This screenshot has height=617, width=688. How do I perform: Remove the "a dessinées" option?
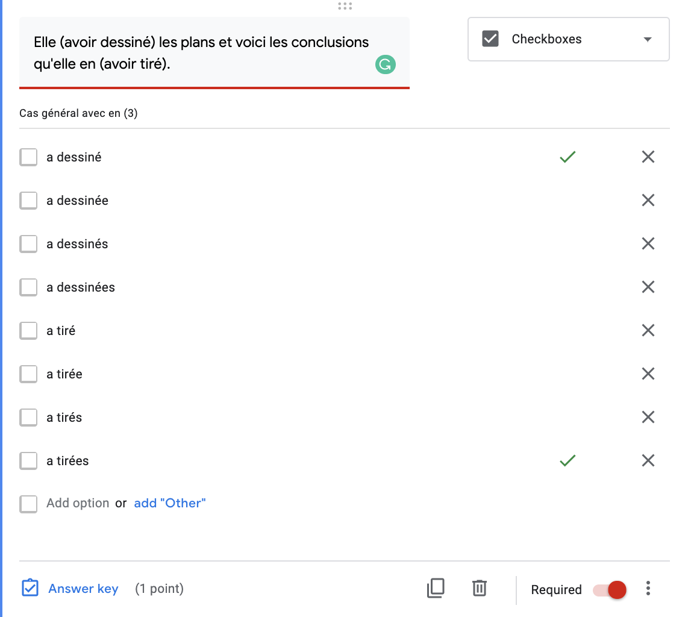[x=648, y=287]
